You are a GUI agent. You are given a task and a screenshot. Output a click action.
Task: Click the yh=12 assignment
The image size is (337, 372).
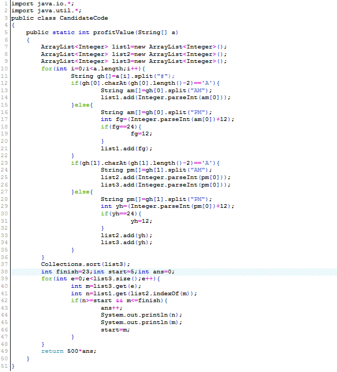click(139, 221)
